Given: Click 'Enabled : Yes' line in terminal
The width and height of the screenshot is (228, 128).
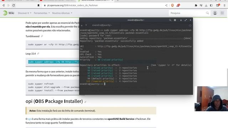Looking at the screenshot, I should 91,52.
